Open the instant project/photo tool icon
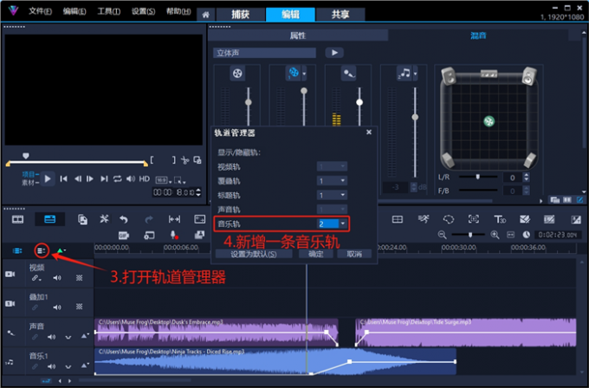Image resolution: width=589 pixels, height=388 pixels. tap(199, 235)
